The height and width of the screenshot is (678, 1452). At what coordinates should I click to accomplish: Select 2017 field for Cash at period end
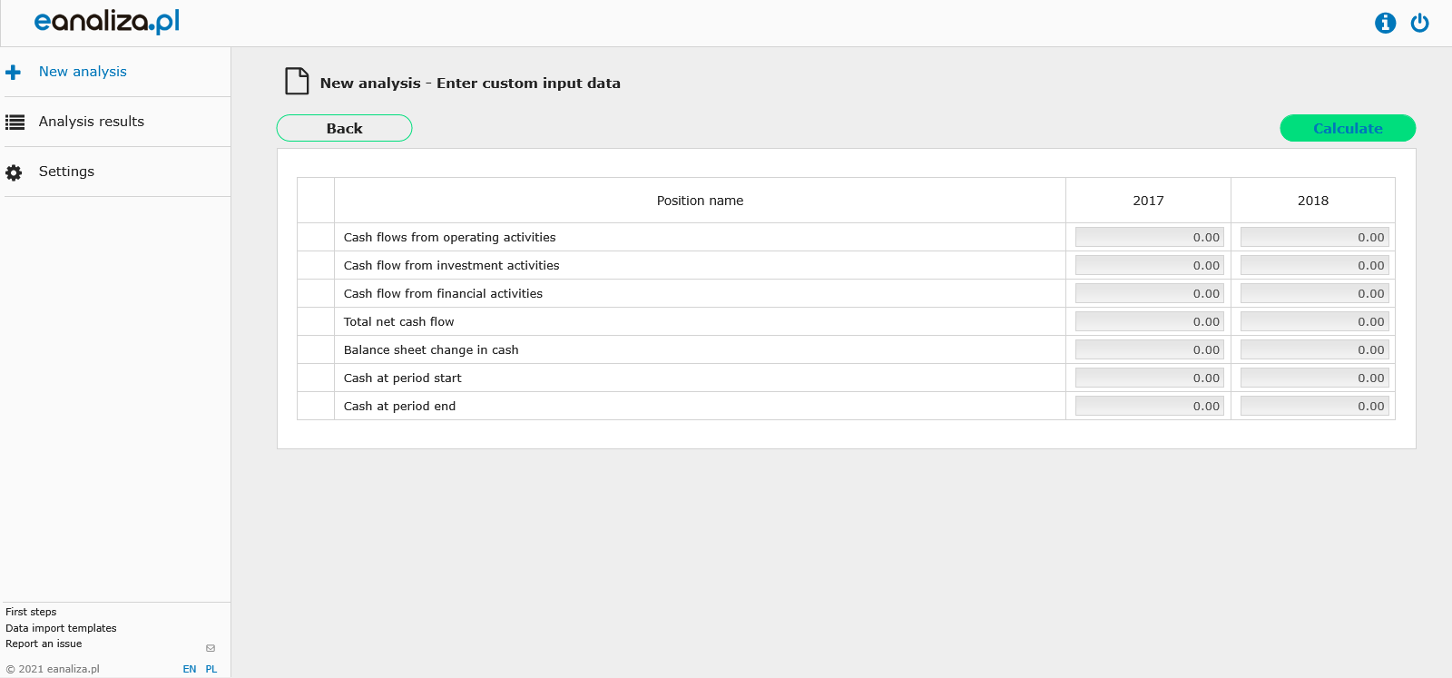[1150, 406]
